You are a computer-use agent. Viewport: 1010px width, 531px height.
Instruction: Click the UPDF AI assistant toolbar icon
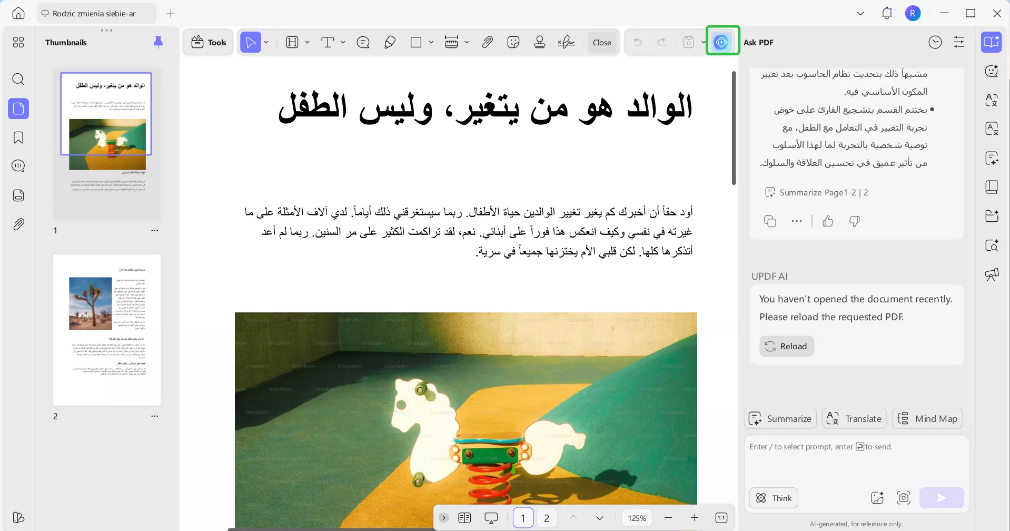(x=722, y=42)
